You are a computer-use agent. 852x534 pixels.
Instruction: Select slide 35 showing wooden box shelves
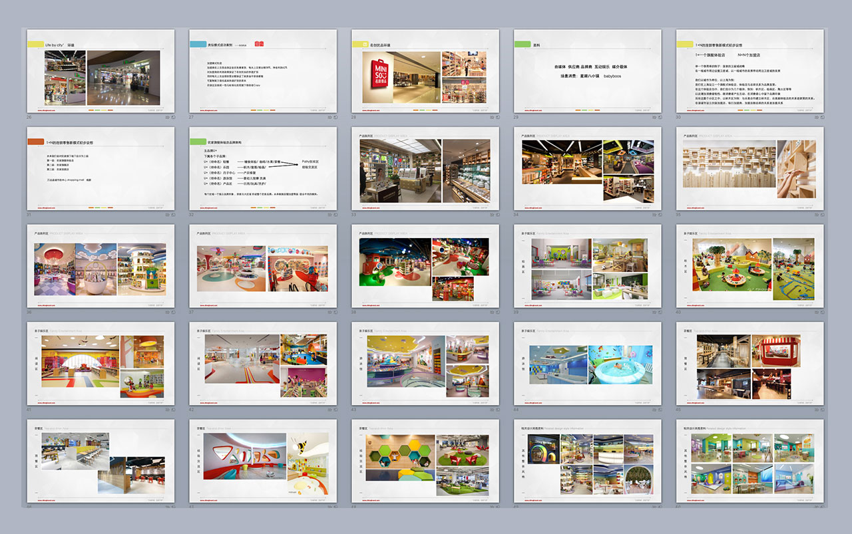[750, 169]
